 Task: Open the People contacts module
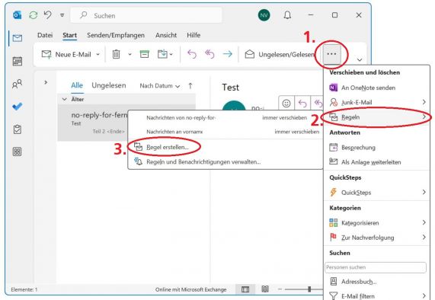coord(18,84)
